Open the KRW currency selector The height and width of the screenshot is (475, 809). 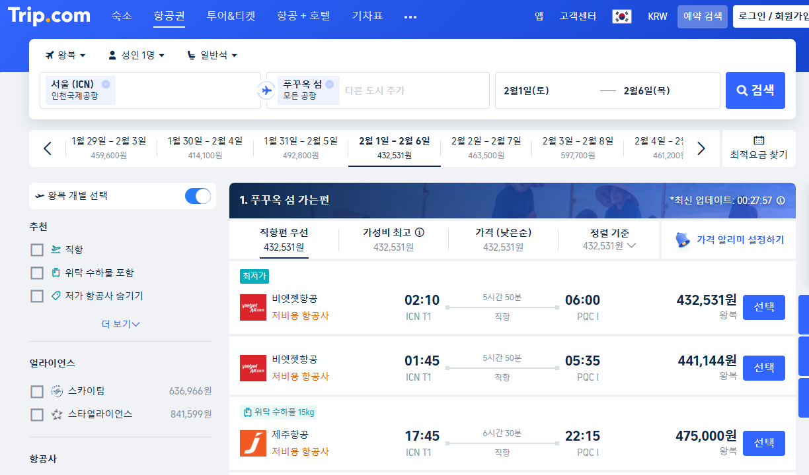click(658, 16)
